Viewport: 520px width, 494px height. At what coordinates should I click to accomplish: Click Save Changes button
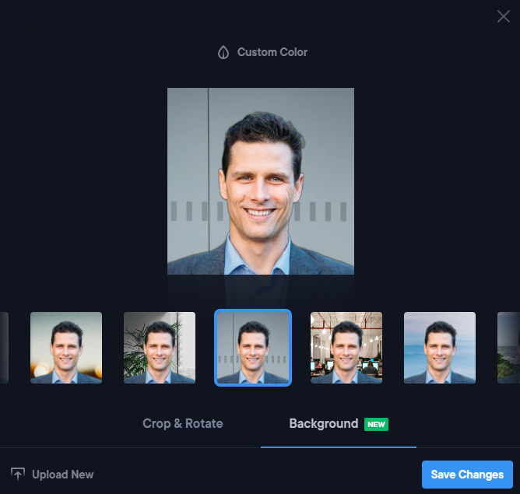click(467, 474)
